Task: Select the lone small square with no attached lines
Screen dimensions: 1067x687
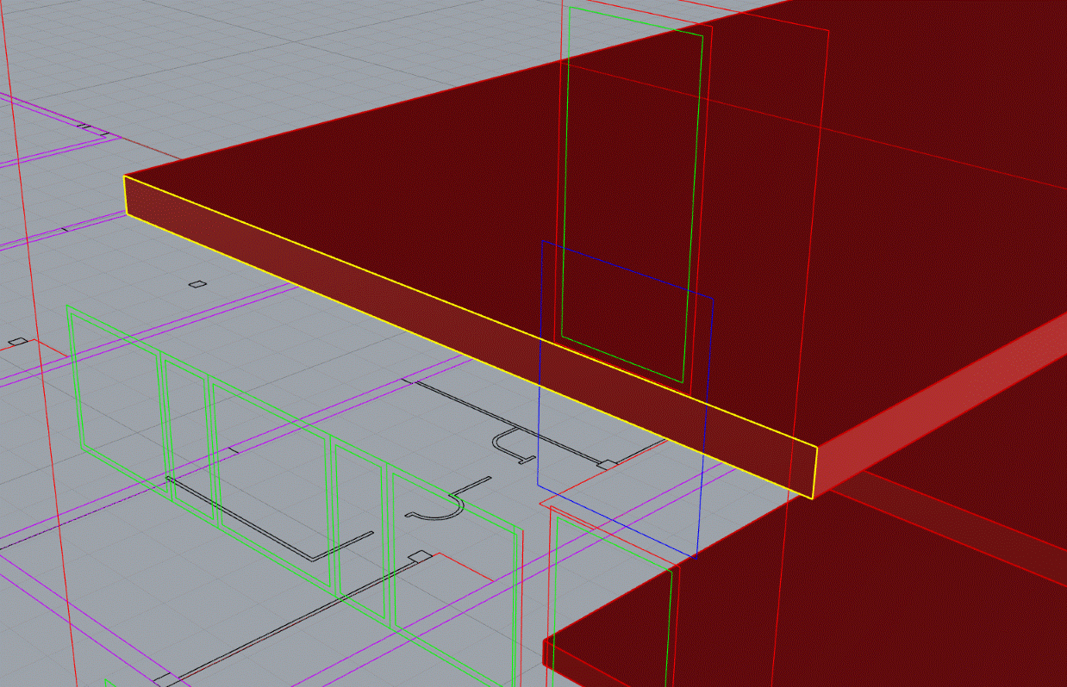Action: click(197, 284)
